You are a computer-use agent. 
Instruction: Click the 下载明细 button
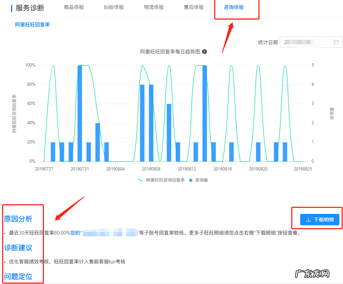coord(319,219)
